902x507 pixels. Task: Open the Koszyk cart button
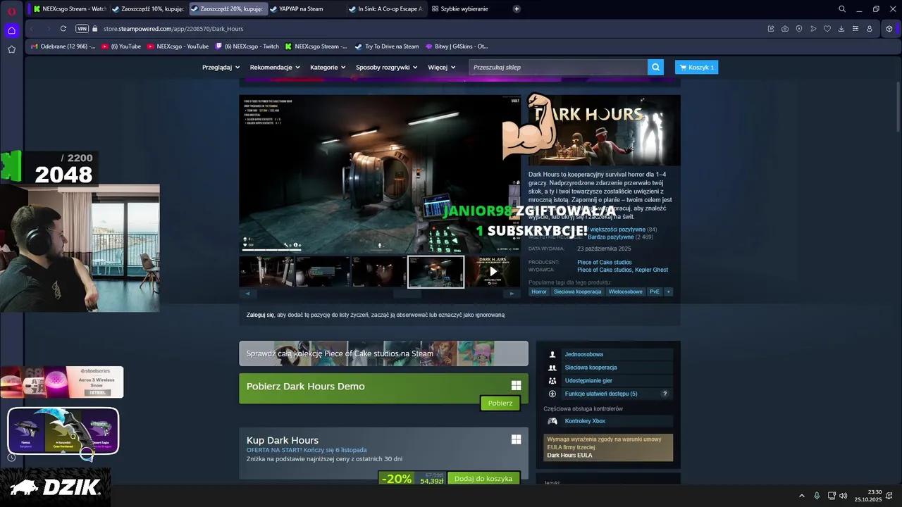(x=696, y=68)
